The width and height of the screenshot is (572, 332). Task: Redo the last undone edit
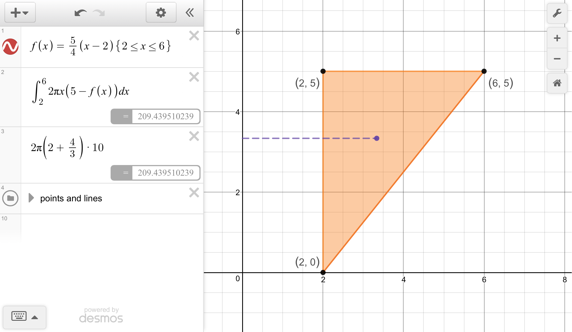coord(99,13)
